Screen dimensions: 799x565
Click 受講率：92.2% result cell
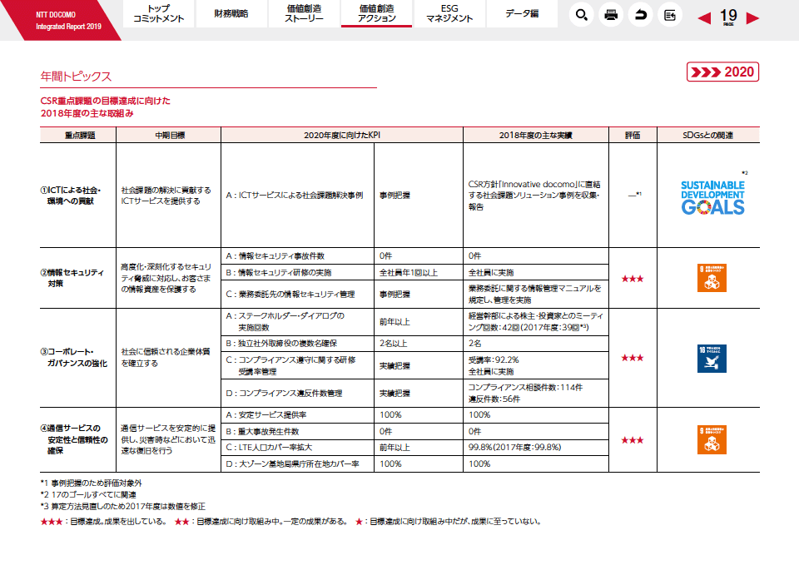click(x=535, y=365)
